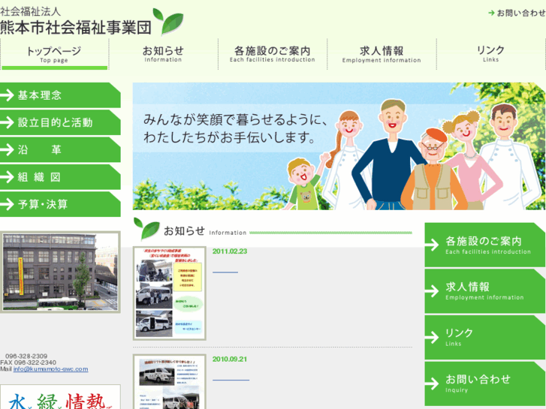This screenshot has height=409, width=546.
Task: Go to お知らせ Information menu item
Action: point(163,54)
